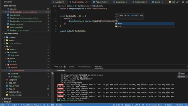Open the Debug Console tab
The height and width of the screenshot is (106, 188).
[85, 67]
